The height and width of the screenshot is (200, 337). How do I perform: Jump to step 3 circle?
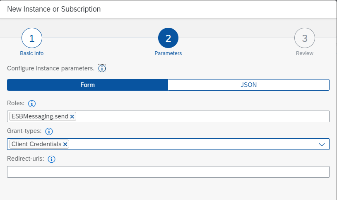(304, 39)
